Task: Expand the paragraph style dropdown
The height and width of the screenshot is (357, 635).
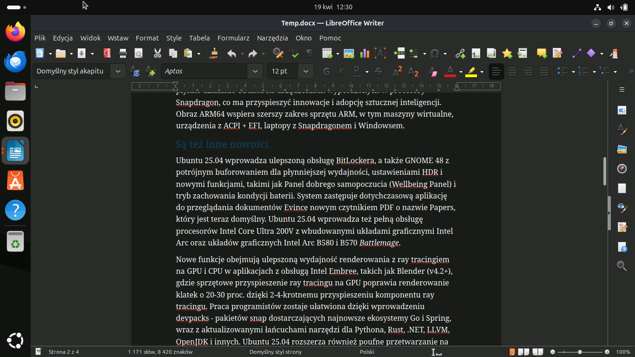Action: tap(118, 71)
